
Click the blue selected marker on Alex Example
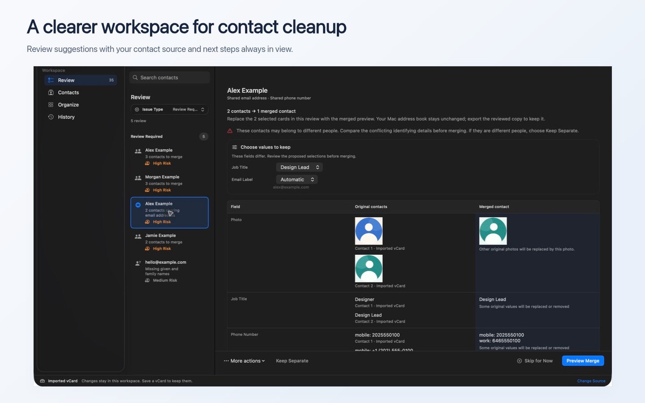(x=138, y=205)
